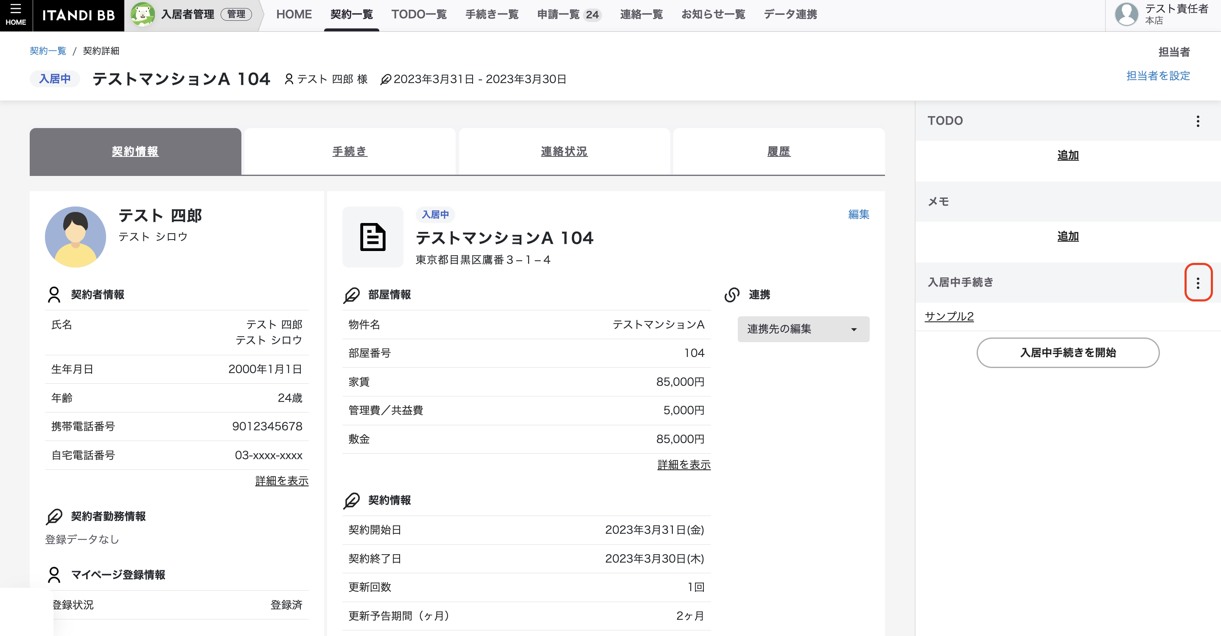The width and height of the screenshot is (1221, 636).
Task: Click the 更新予告期間 value 2ヶ月
Action: 690,616
